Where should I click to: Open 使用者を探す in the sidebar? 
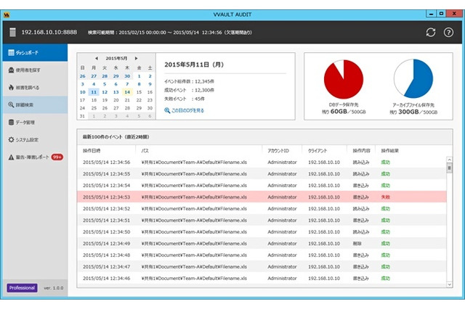[33, 70]
